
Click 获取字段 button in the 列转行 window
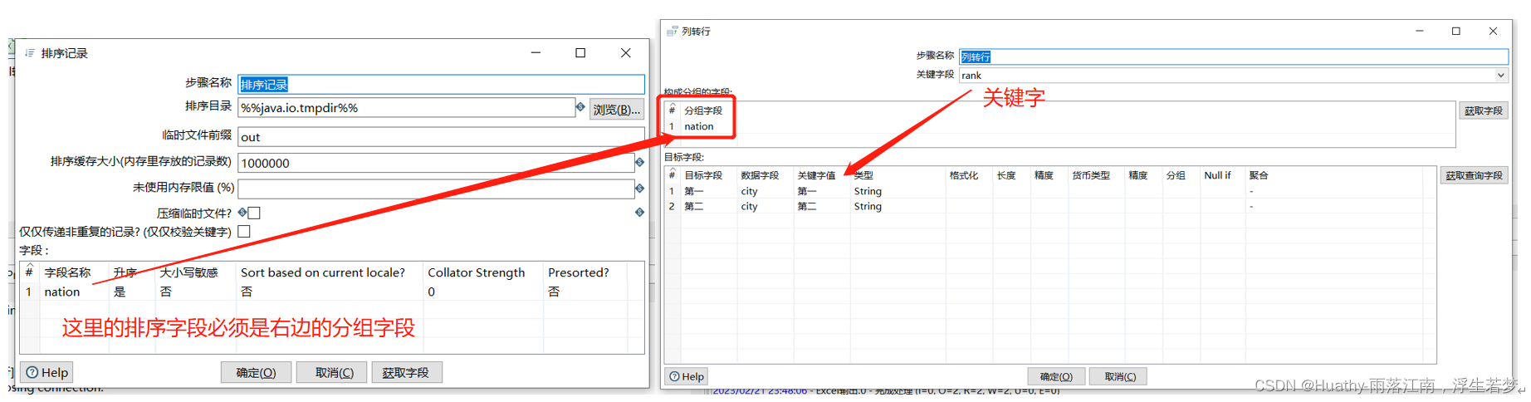(1483, 110)
